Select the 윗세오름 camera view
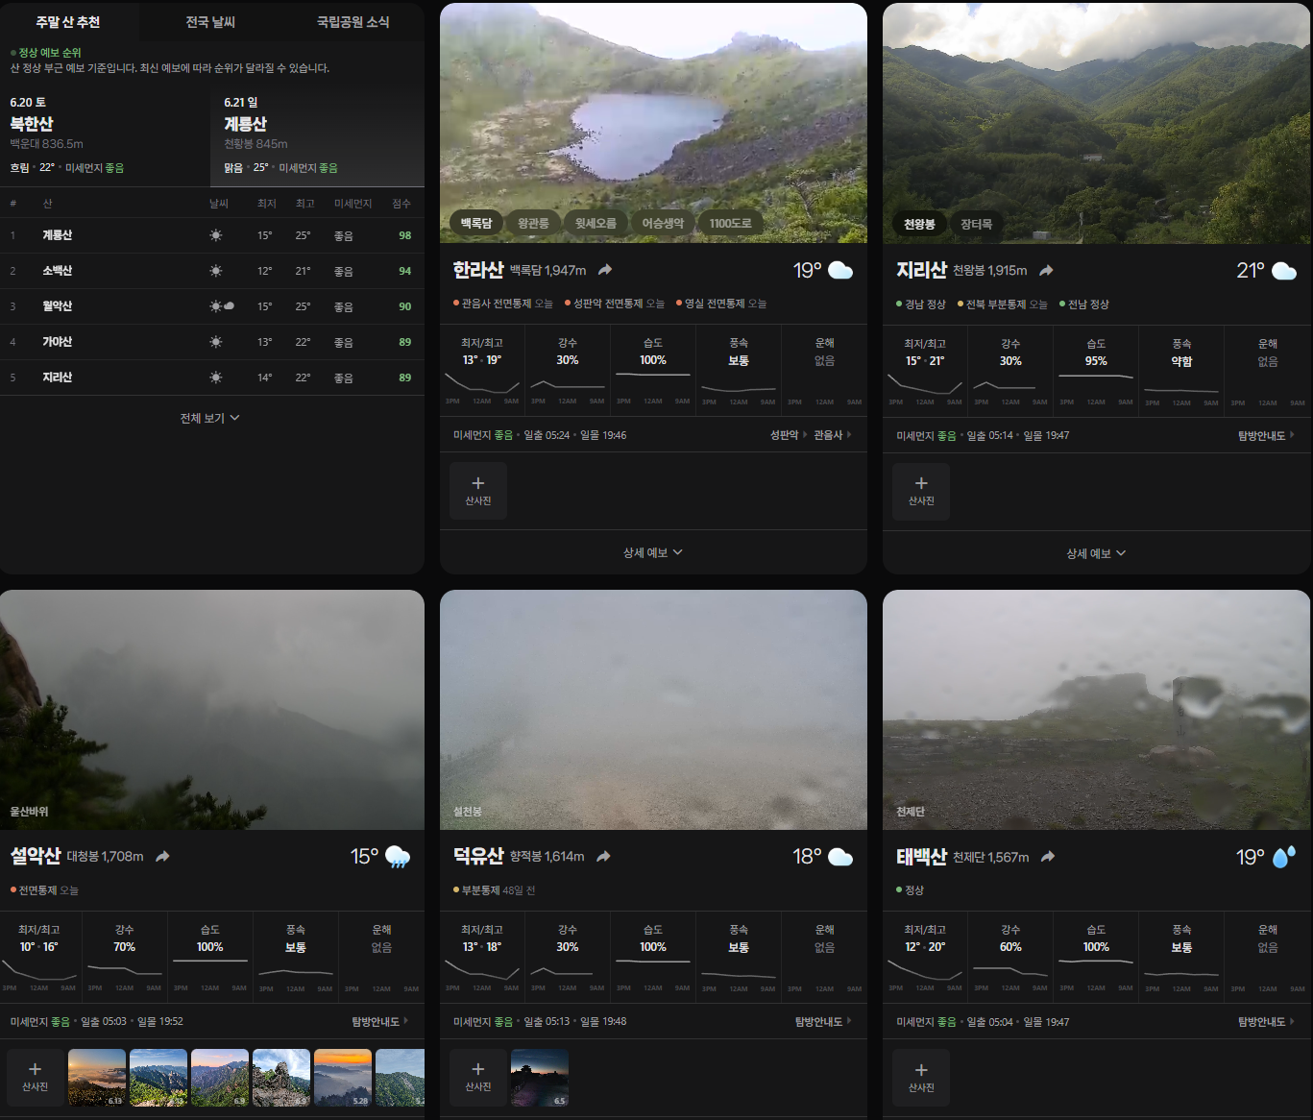This screenshot has width=1313, height=1120. coord(596,223)
